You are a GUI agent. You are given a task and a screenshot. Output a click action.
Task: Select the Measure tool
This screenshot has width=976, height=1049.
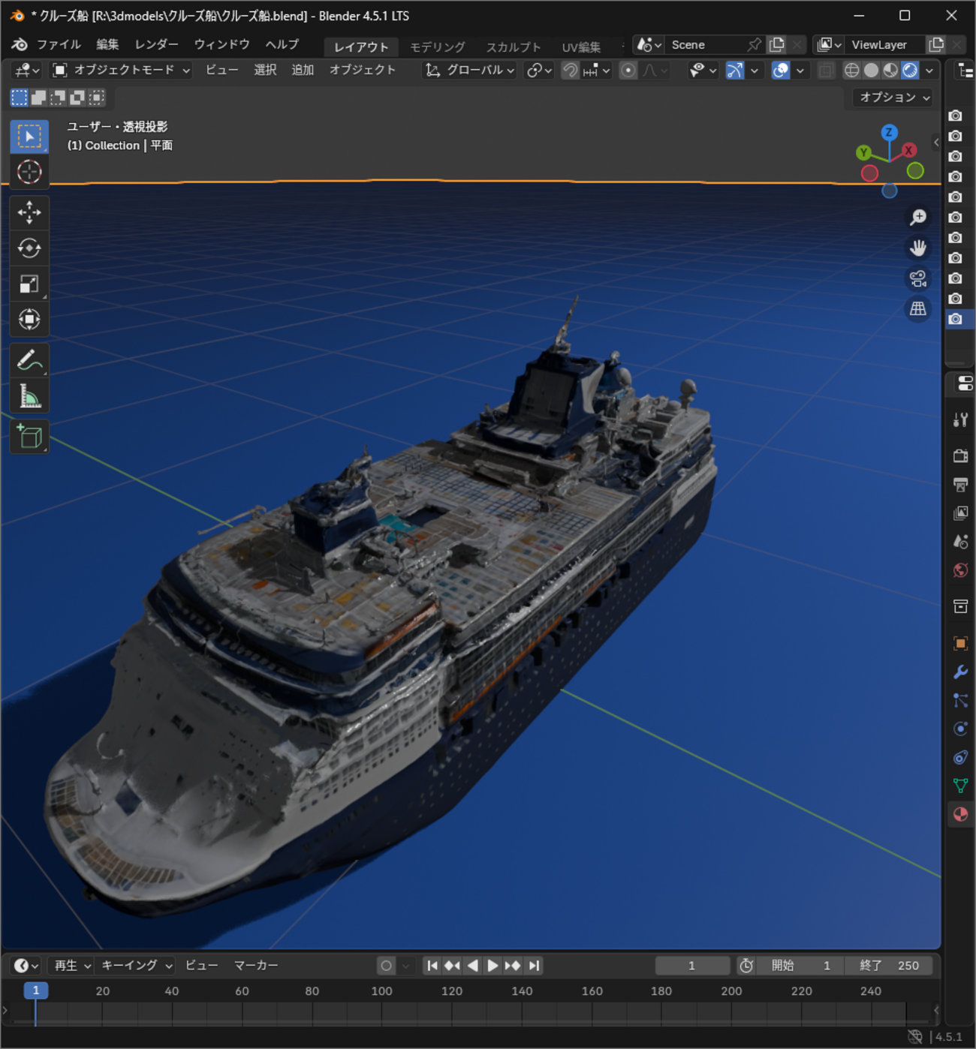click(x=29, y=396)
